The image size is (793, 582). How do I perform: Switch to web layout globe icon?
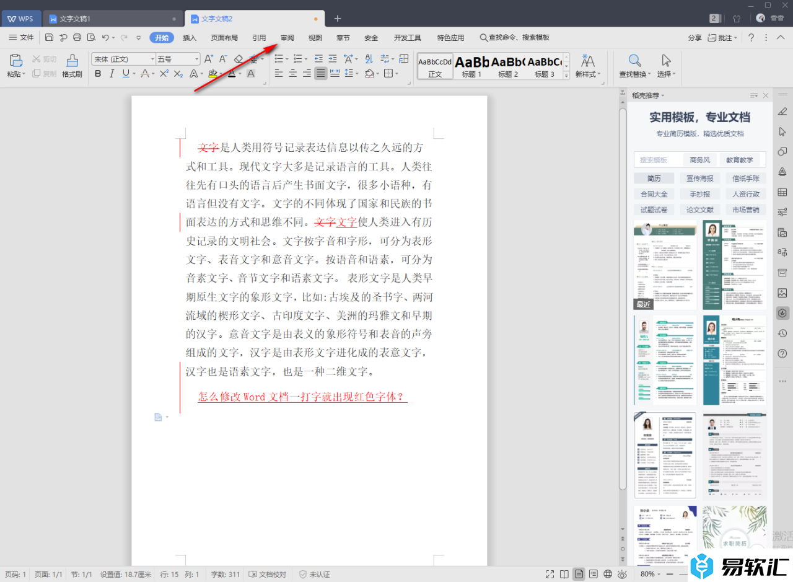pyautogui.click(x=608, y=574)
